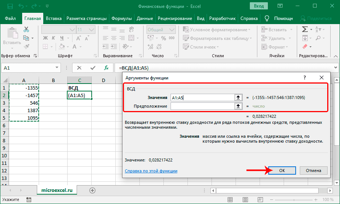Click the AutoSum sigma icon
The width and height of the screenshot is (340, 204).
[305, 29]
